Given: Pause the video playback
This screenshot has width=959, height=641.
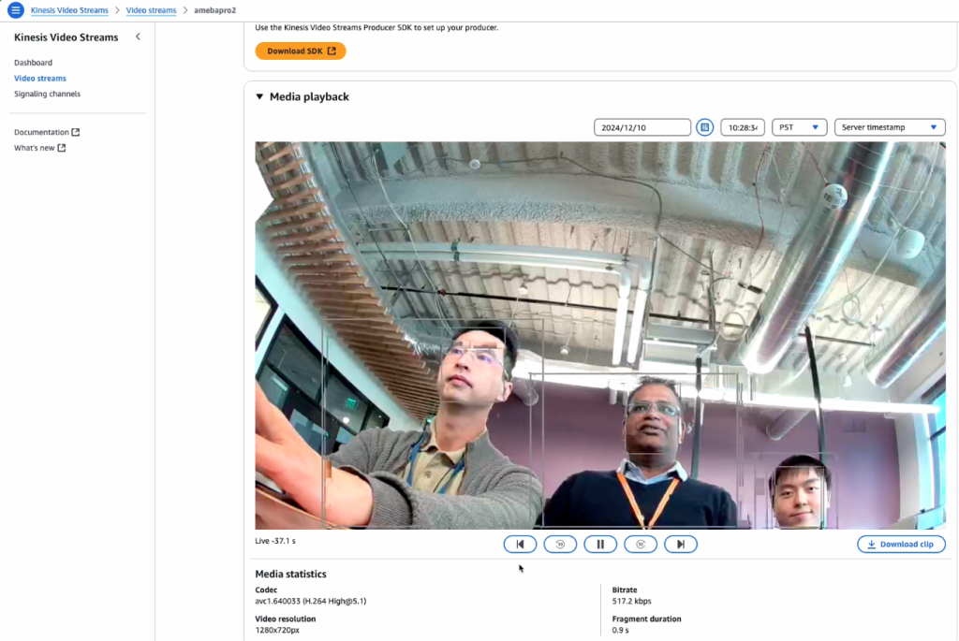Looking at the screenshot, I should pyautogui.click(x=600, y=544).
